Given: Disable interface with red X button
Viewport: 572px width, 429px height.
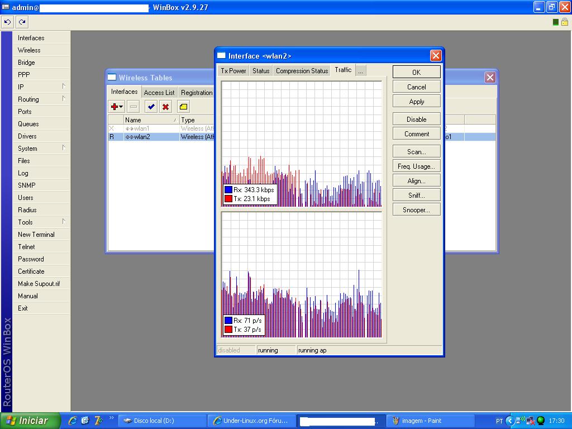Looking at the screenshot, I should pos(165,107).
